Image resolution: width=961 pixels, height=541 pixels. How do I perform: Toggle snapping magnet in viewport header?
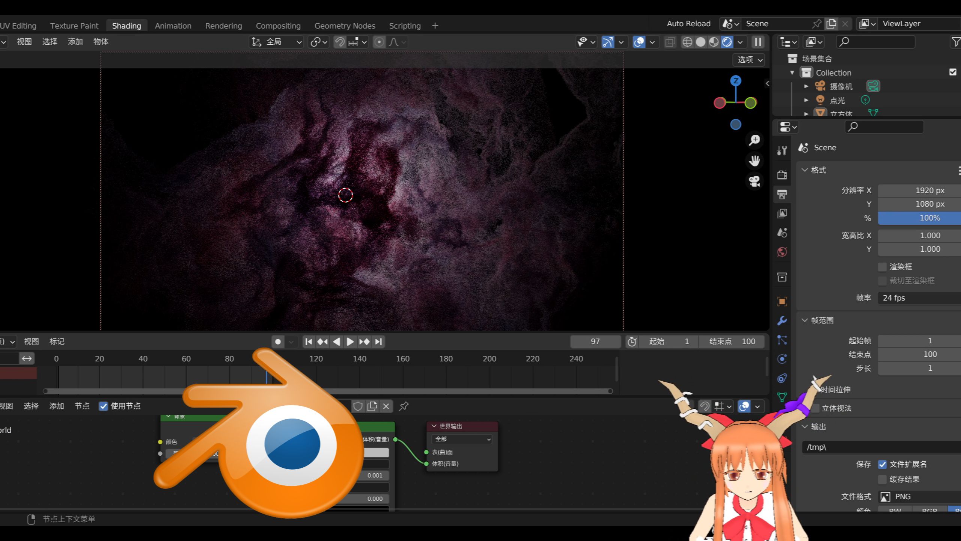(x=340, y=42)
